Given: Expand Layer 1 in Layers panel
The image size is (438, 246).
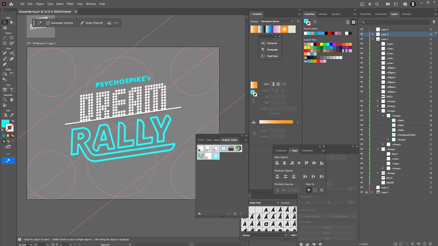Looking at the screenshot, I should (x=373, y=192).
